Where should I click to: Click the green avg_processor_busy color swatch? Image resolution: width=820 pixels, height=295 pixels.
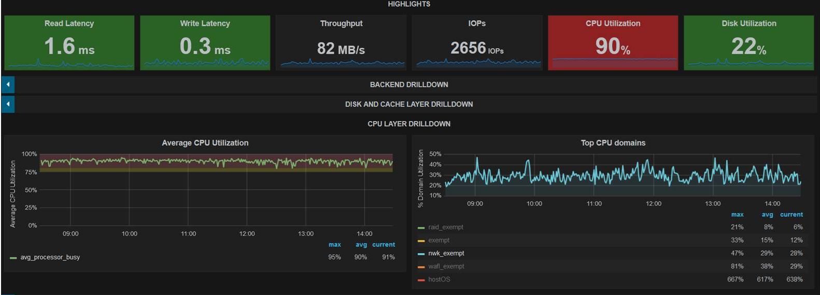(x=13, y=258)
